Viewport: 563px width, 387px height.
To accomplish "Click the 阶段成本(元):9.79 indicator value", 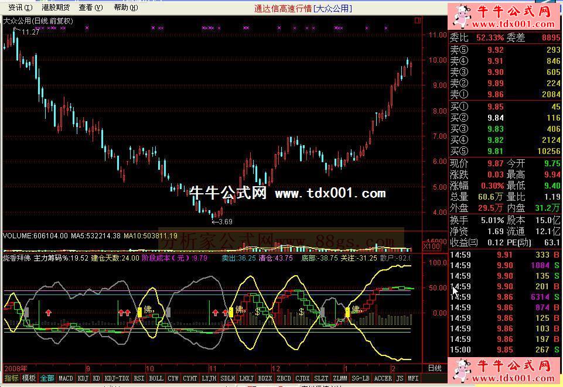I will (x=175, y=258).
